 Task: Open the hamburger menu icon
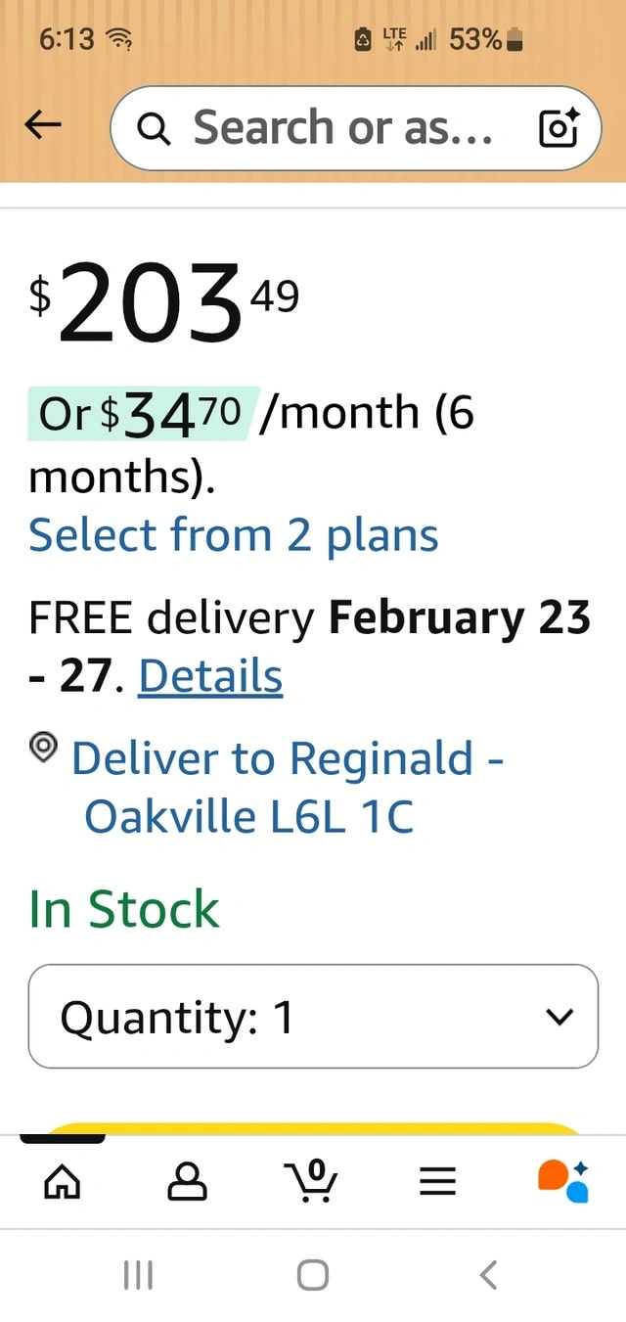(437, 1182)
